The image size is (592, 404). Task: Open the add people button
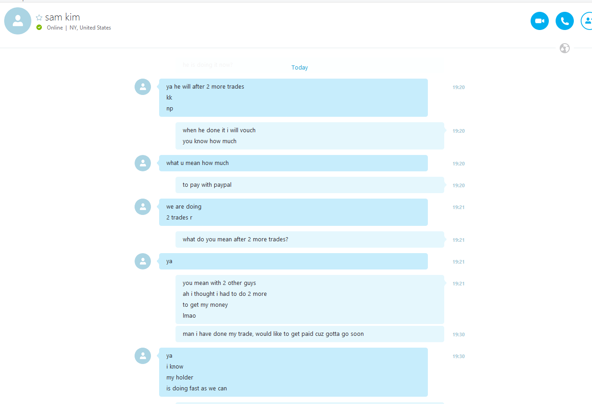587,21
